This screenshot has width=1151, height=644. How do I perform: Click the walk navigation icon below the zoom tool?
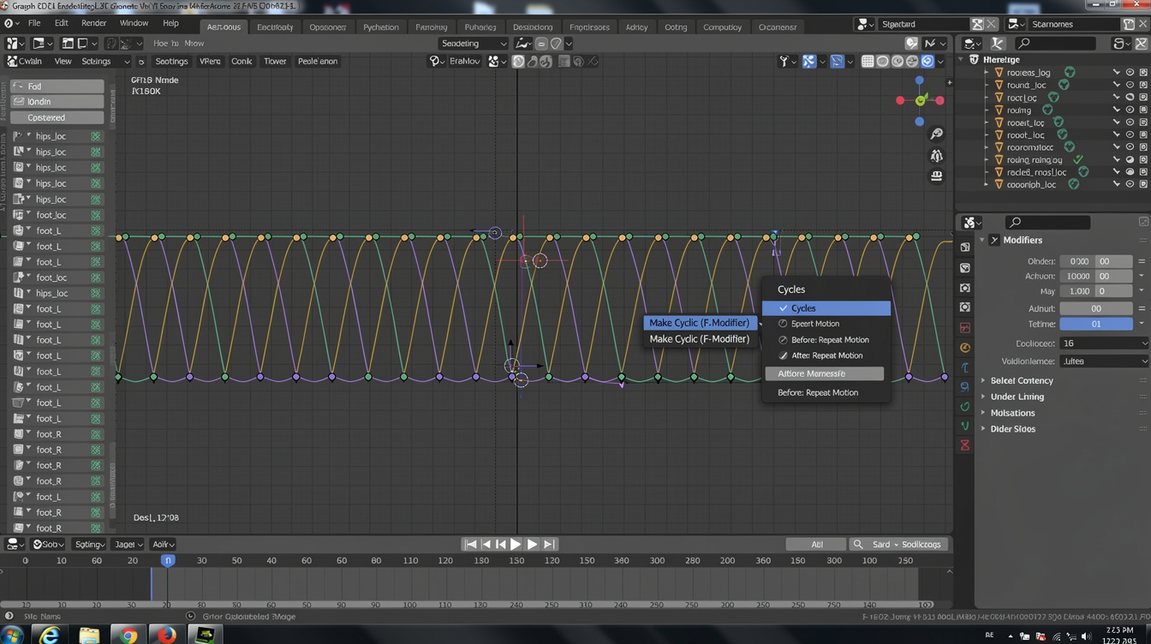click(x=936, y=156)
